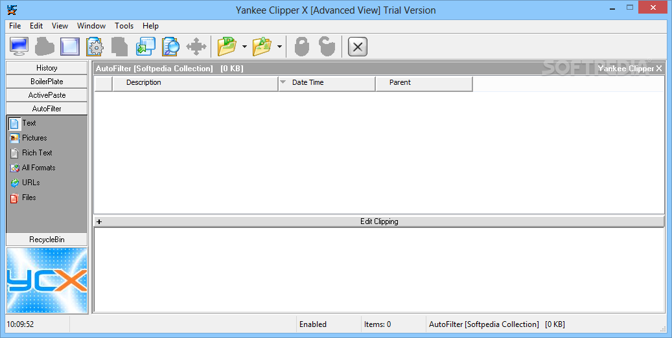
Task: Open the RecycleBin section
Action: [47, 240]
